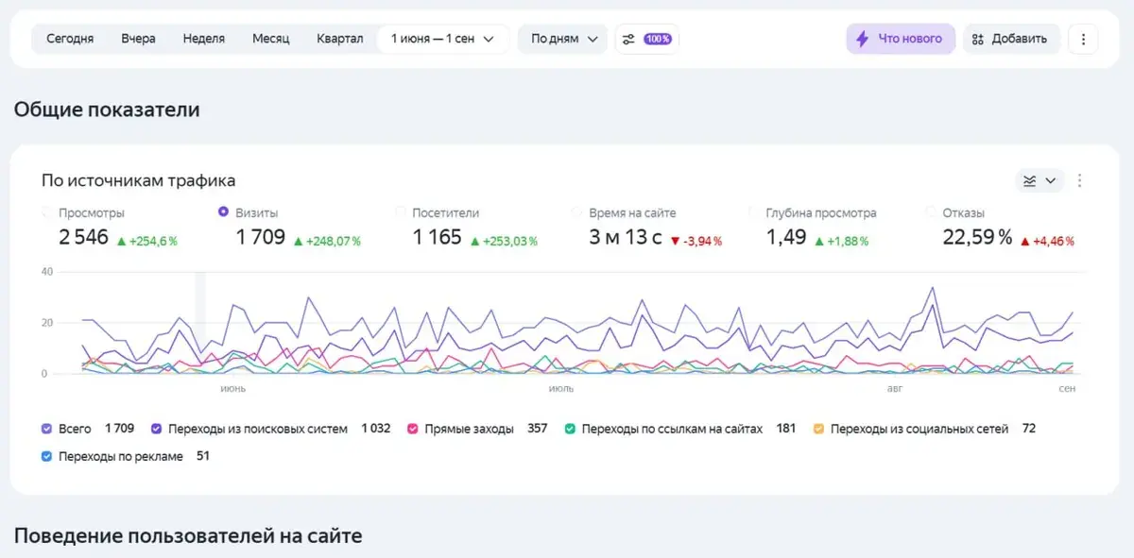Click the '+254,6 %' change indicator
The width and height of the screenshot is (1134, 558).
146,241
